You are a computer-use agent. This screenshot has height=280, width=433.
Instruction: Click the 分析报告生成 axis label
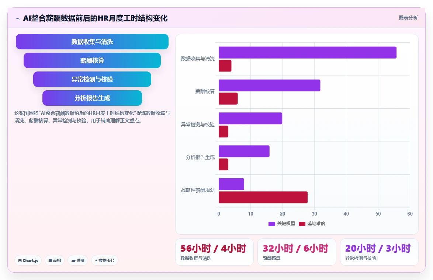(x=200, y=158)
